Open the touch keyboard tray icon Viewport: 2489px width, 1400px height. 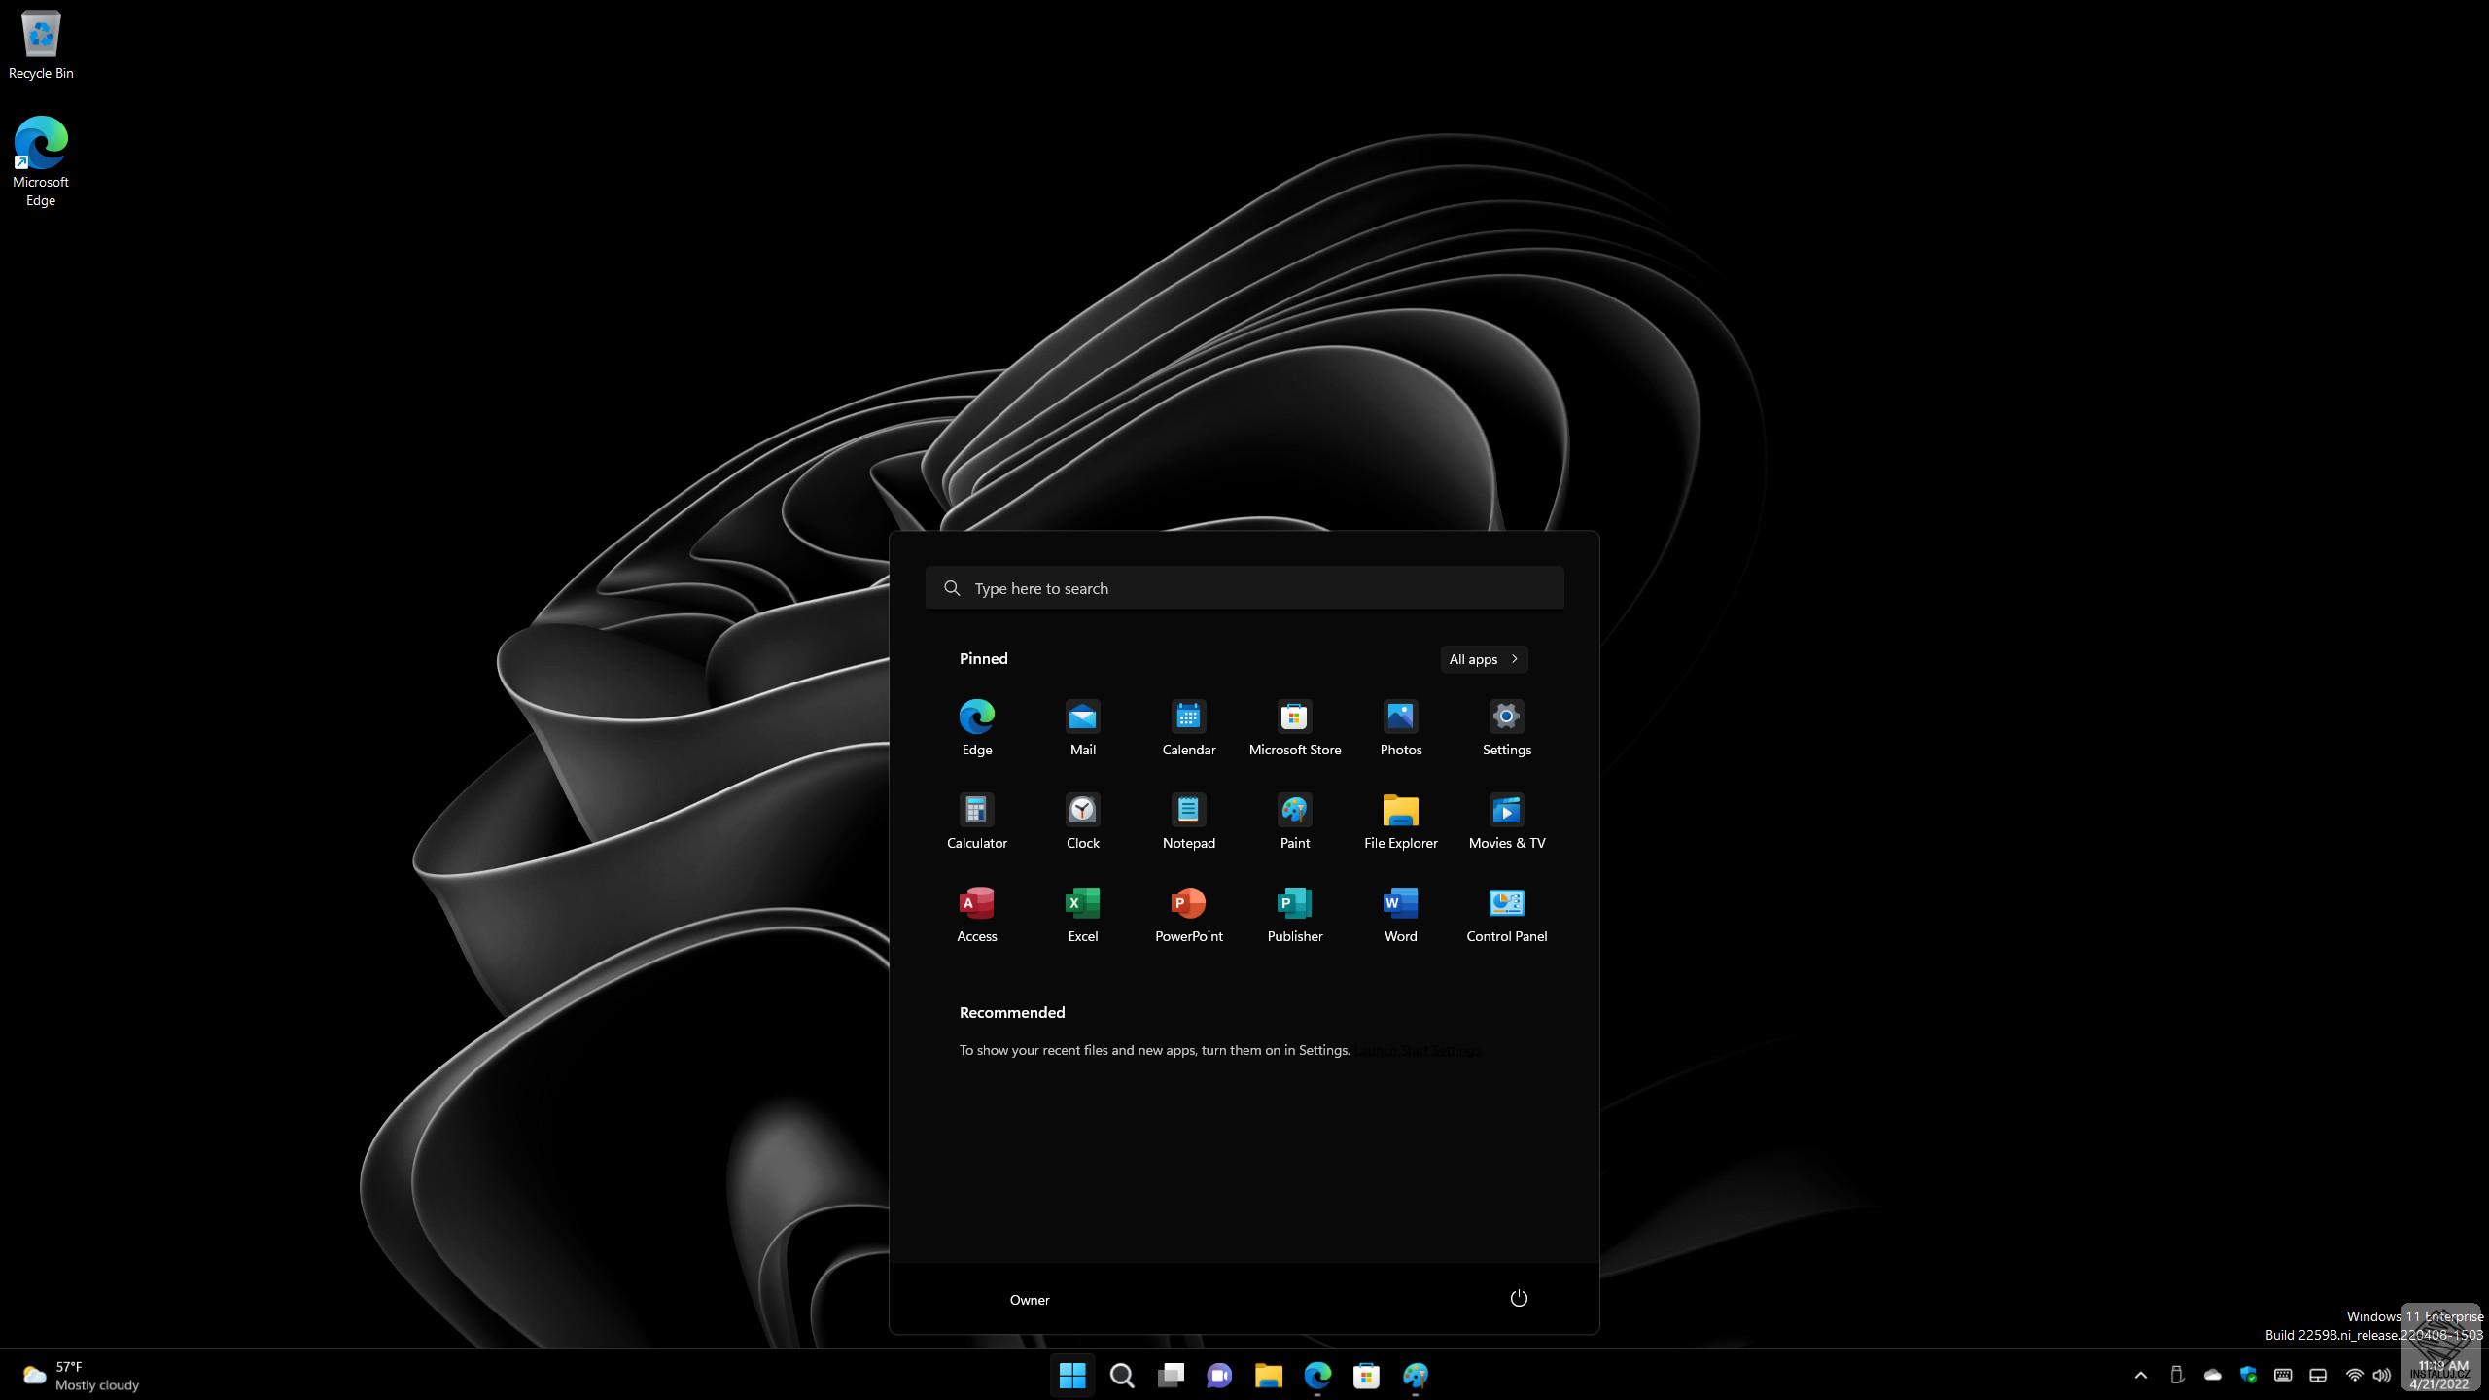pos(2283,1375)
